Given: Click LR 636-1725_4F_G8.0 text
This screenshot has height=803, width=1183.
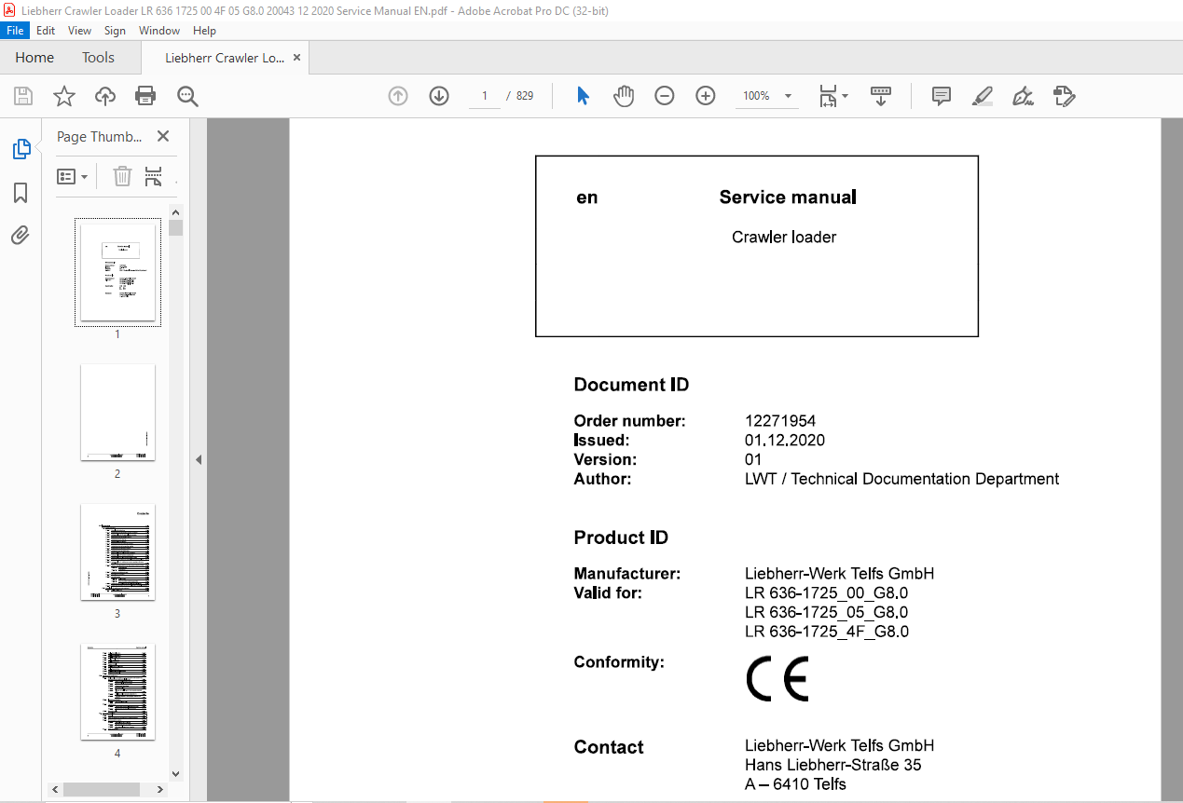Looking at the screenshot, I should pyautogui.click(x=827, y=632).
